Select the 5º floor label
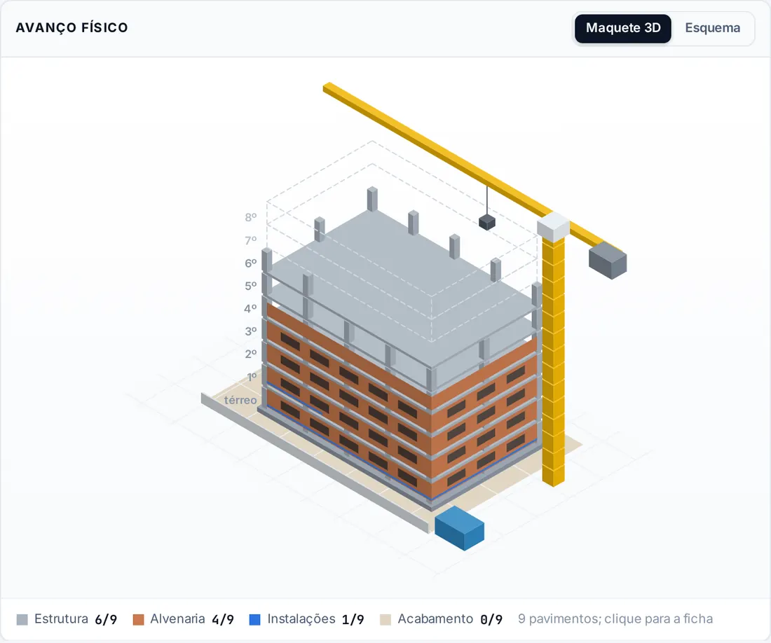The height and width of the screenshot is (643, 771). 251,286
